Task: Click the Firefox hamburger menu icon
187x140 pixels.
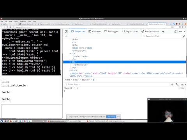Action: pos(185,27)
